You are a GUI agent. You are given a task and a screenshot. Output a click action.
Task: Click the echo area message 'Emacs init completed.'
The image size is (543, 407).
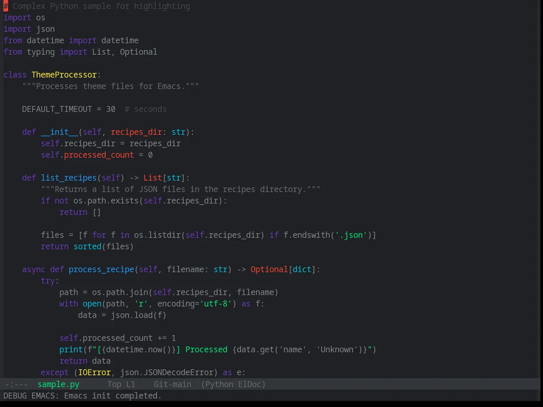[112, 396]
